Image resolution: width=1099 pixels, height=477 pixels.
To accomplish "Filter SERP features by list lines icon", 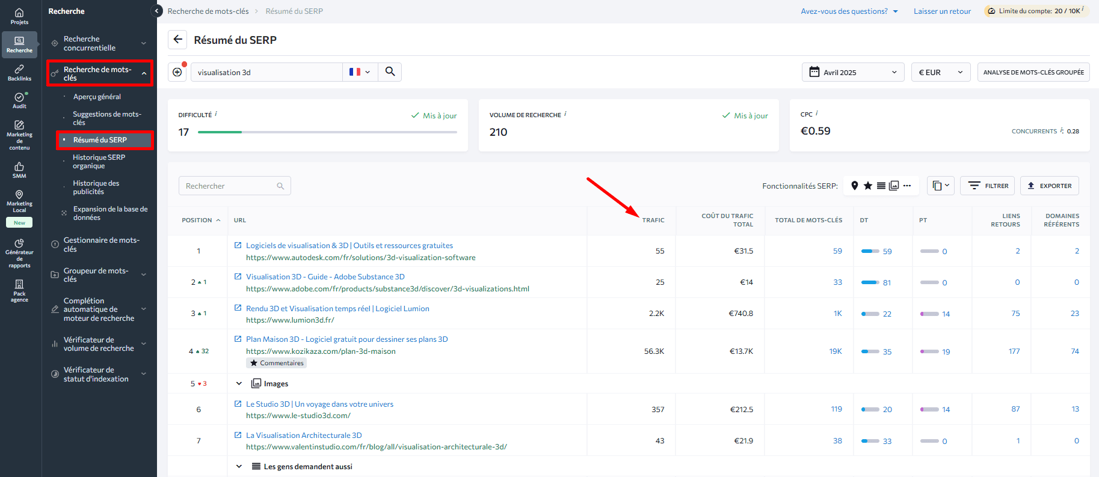I will [881, 186].
